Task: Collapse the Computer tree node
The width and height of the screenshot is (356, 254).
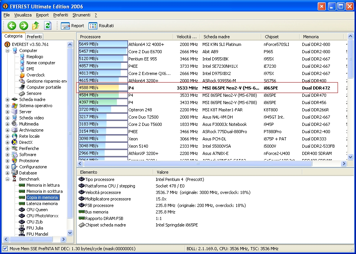Action: click(8, 50)
